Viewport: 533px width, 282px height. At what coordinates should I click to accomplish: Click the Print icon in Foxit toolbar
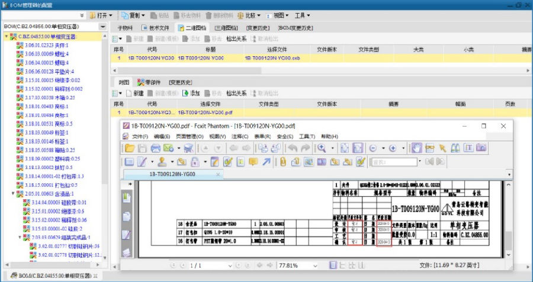tap(155, 148)
